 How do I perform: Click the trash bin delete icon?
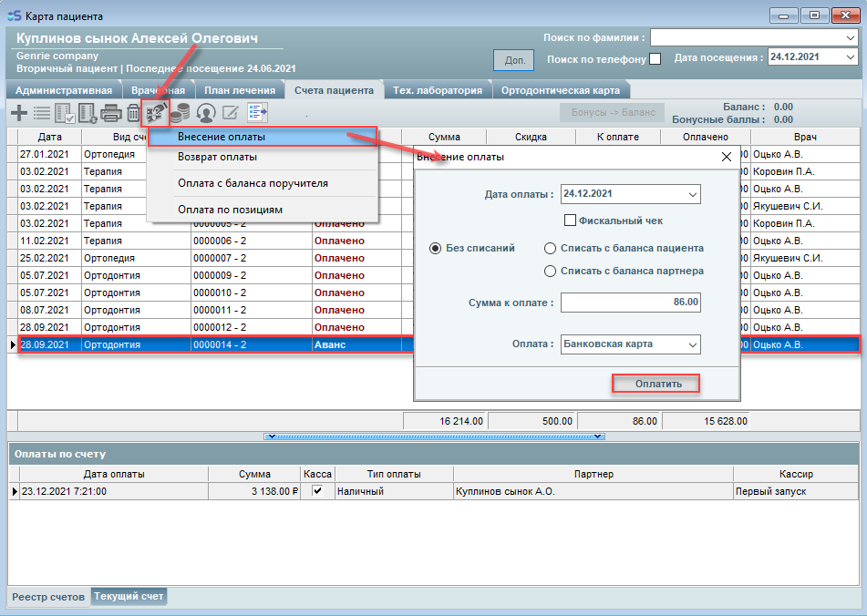point(133,113)
